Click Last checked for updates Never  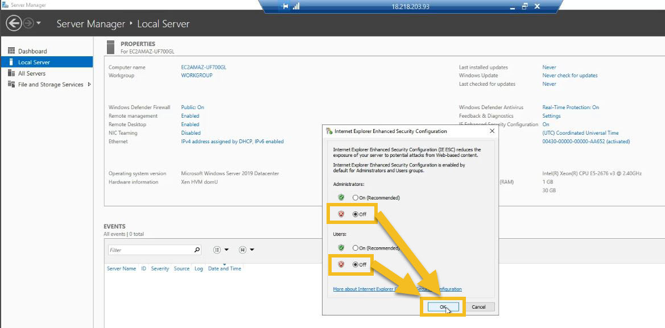[549, 84]
